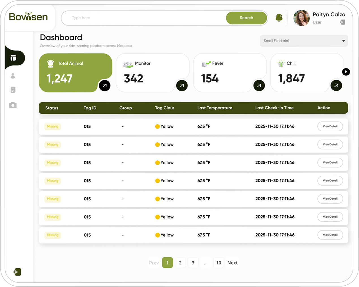Open the Chill card arrow button
Image resolution: width=359 pixels, height=287 pixels.
(x=336, y=85)
